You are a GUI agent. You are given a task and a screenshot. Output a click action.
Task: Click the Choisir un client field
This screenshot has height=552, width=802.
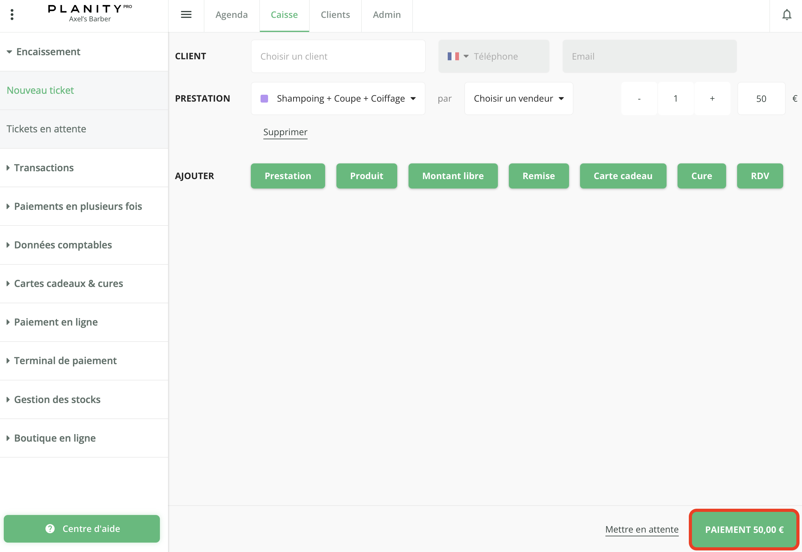338,56
